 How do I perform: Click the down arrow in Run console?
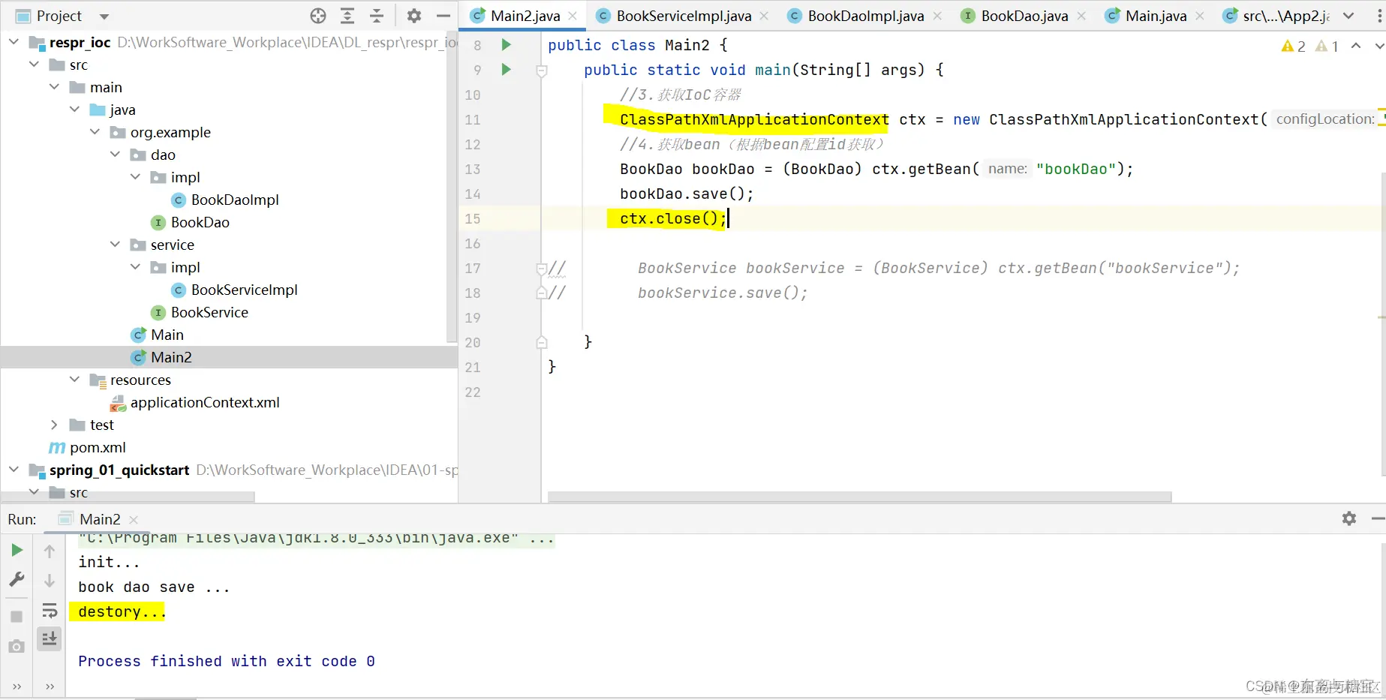coord(50,581)
